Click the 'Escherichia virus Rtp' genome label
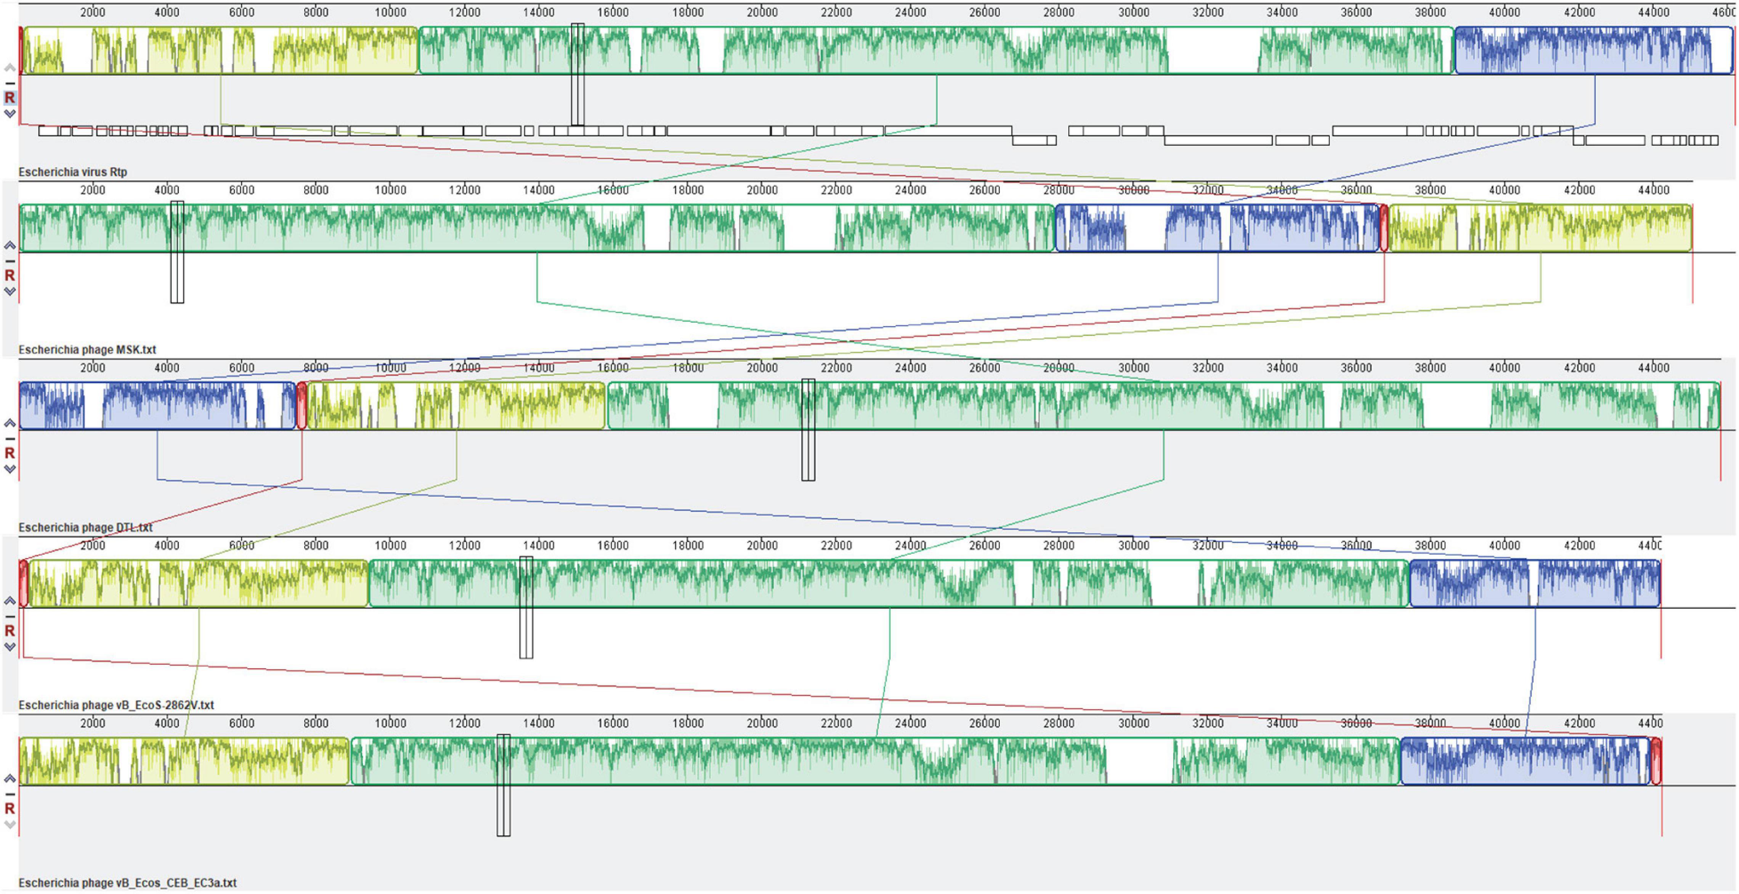 73,172
